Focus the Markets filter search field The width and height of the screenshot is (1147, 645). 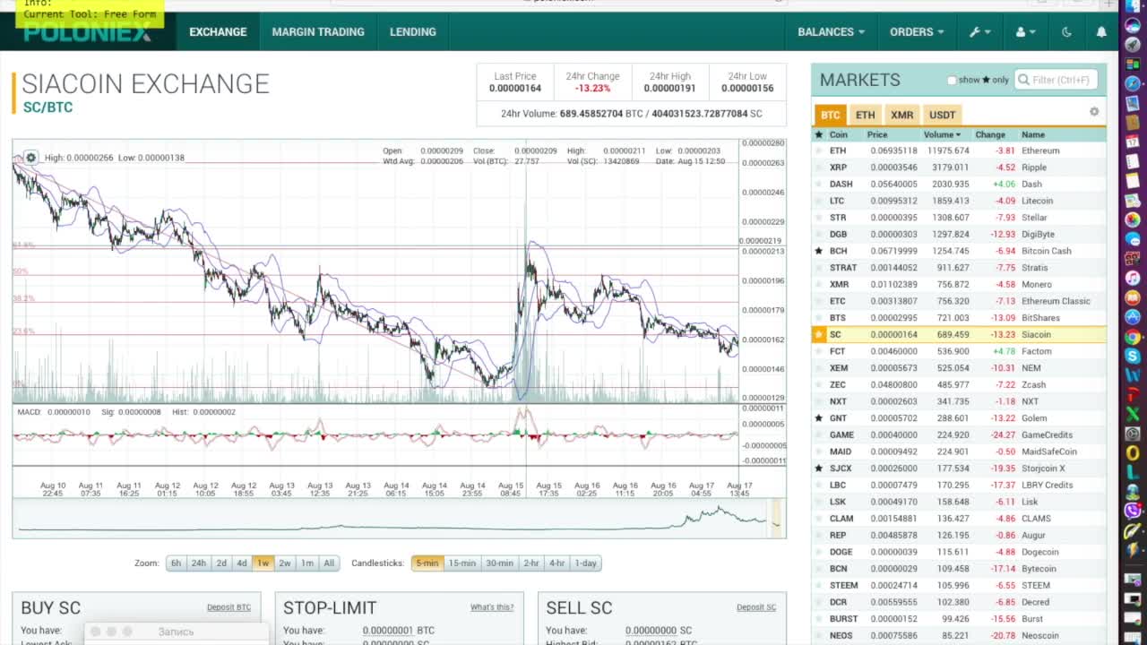coord(1056,80)
